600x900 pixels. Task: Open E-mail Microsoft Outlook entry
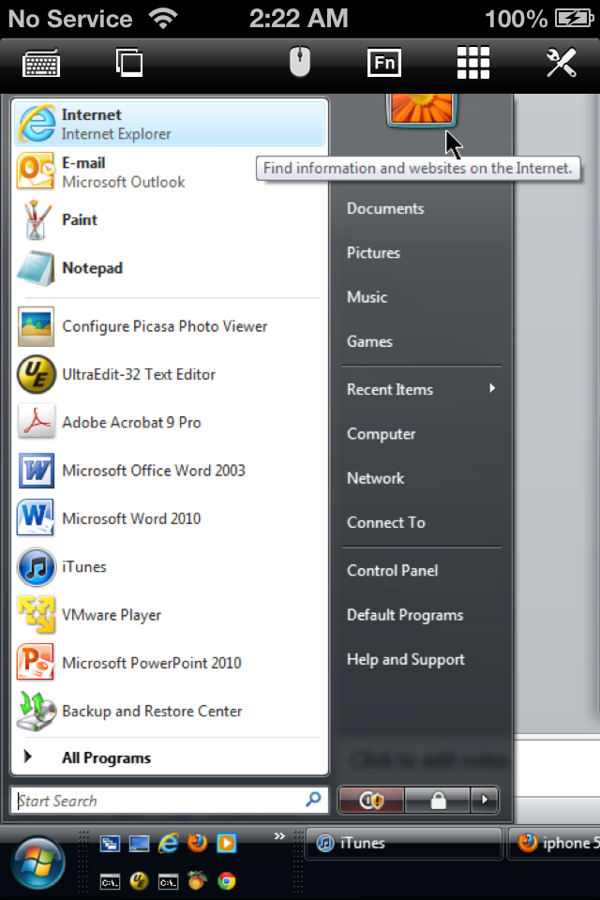(170, 172)
